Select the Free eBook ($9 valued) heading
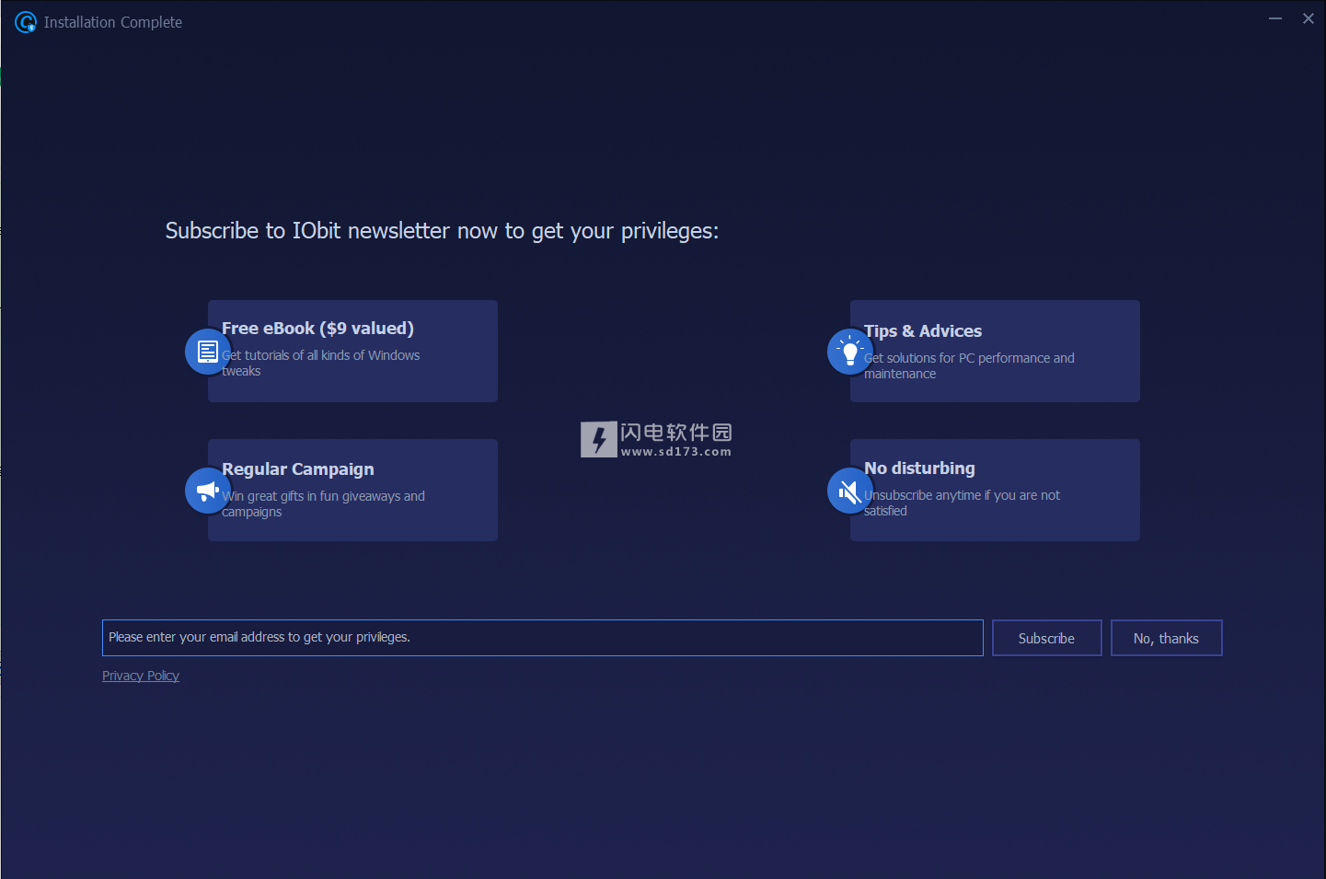Image resolution: width=1326 pixels, height=879 pixels. (x=317, y=329)
